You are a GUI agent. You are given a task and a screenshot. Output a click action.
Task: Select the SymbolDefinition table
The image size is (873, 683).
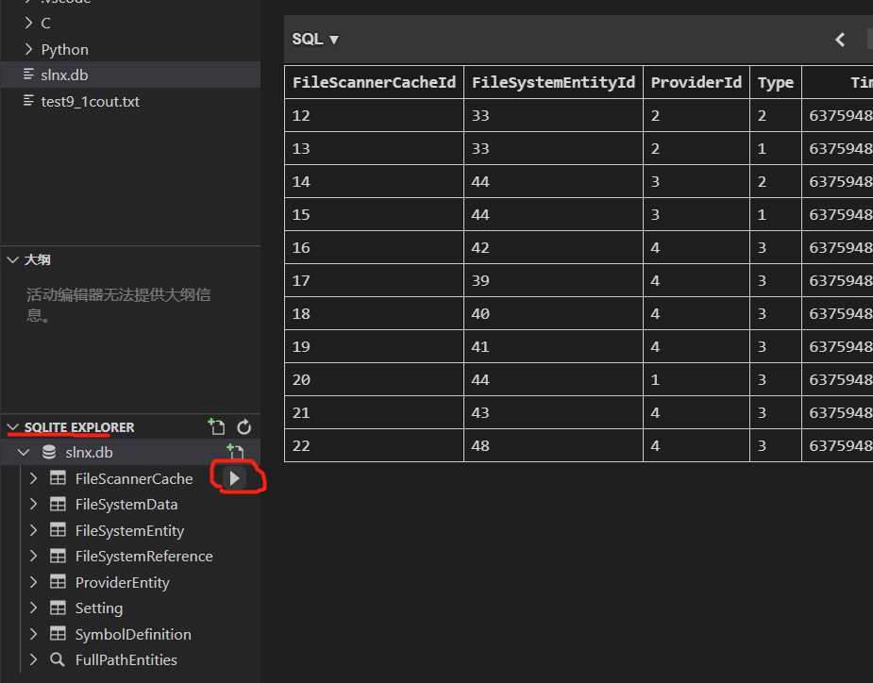133,634
